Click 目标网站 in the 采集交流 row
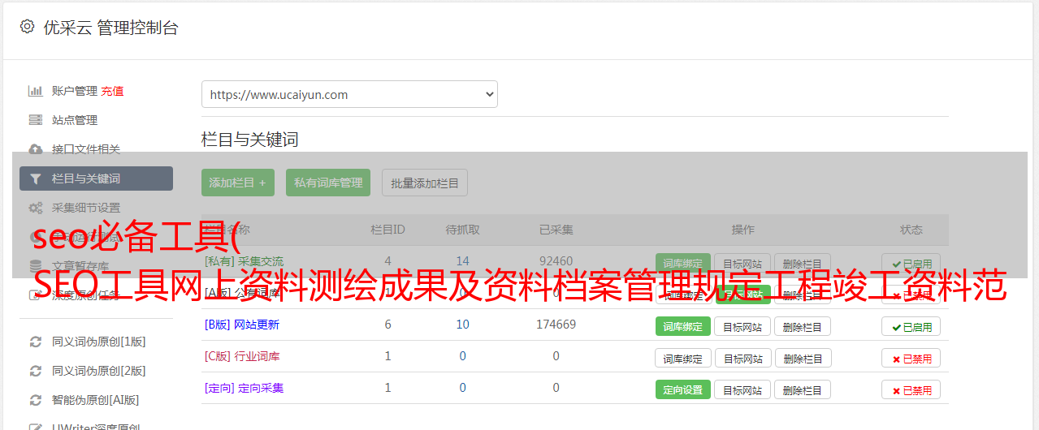The height and width of the screenshot is (430, 1039). point(742,263)
